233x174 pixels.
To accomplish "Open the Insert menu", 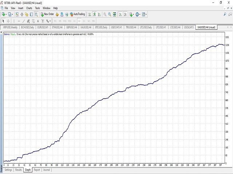I will (x=20, y=8).
